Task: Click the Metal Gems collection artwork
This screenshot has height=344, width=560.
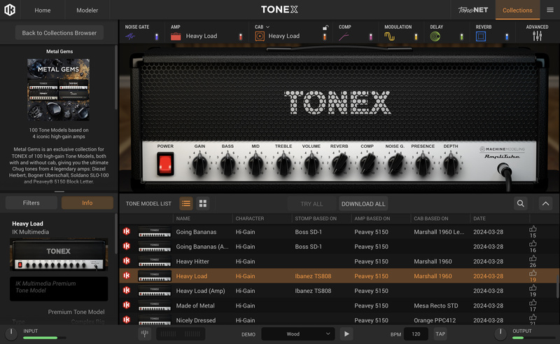Action: click(x=59, y=90)
